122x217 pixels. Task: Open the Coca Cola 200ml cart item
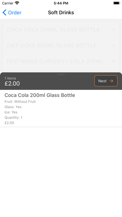(61, 109)
